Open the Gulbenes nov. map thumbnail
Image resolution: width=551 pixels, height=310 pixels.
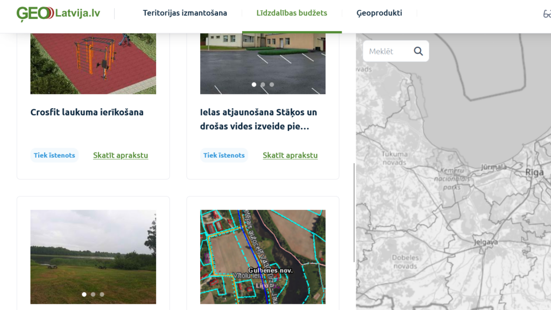pos(262,257)
